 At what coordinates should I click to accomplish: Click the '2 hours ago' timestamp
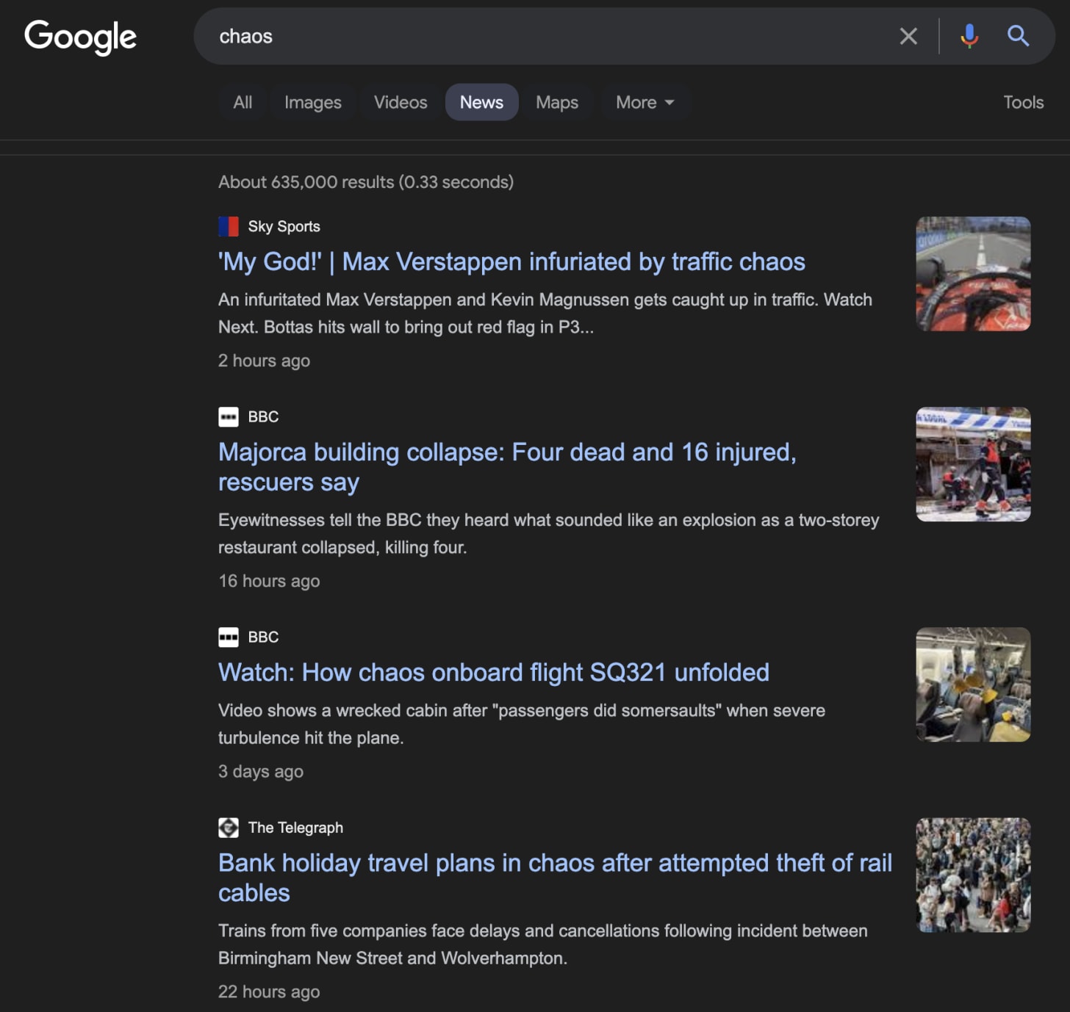(x=264, y=361)
